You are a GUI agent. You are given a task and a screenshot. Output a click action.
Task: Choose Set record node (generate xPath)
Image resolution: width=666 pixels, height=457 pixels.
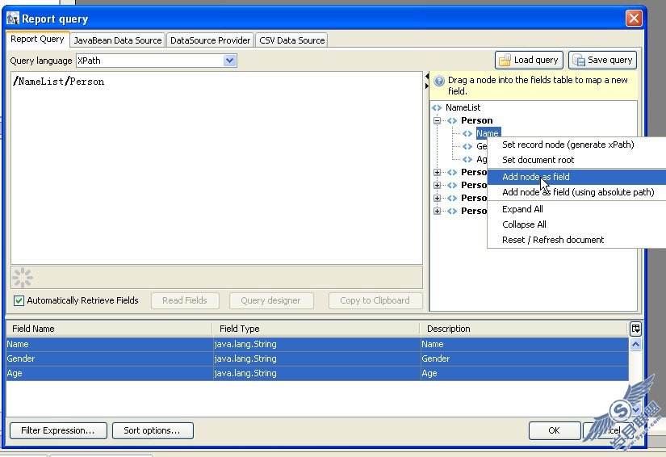[576, 145]
